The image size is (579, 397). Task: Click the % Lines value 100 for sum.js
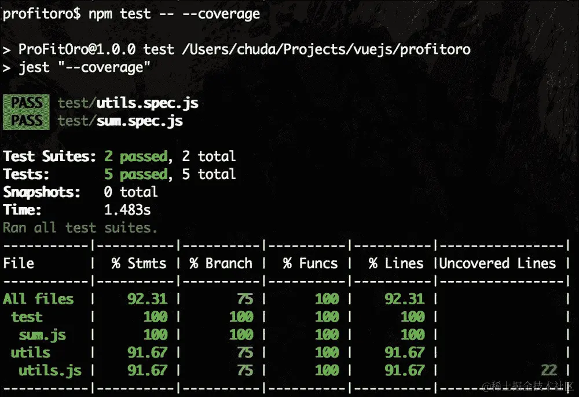pos(413,334)
